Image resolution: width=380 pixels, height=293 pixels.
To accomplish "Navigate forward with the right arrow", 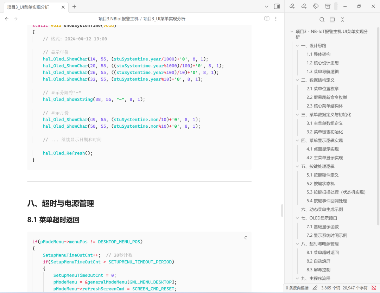I will coord(16,19).
